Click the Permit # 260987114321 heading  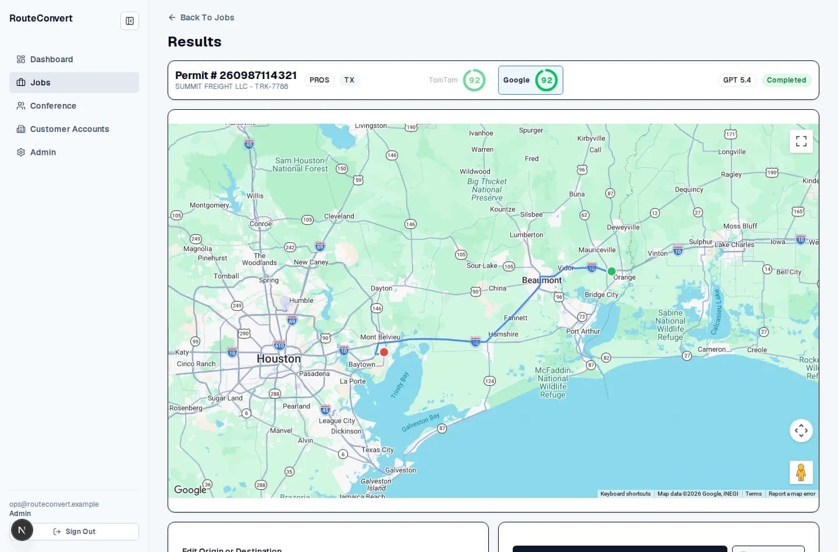[x=236, y=76]
